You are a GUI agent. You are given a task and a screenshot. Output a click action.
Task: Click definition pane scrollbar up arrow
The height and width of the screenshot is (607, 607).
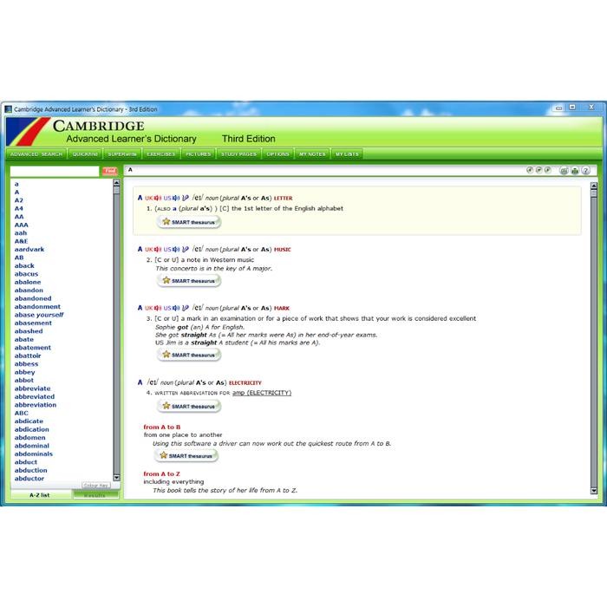tap(594, 186)
